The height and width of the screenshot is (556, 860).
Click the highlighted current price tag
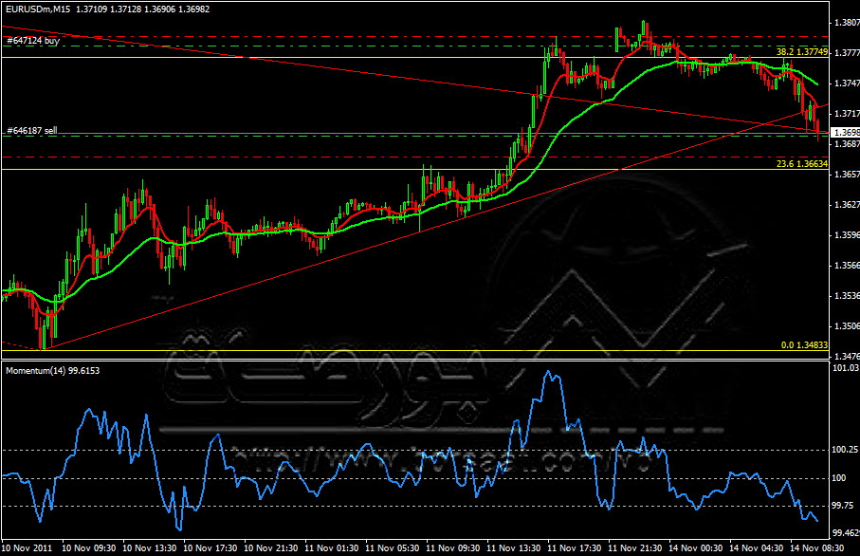click(x=843, y=132)
